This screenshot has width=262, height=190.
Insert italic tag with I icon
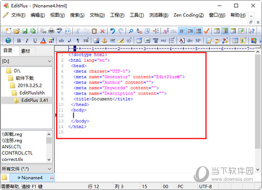[27, 40]
